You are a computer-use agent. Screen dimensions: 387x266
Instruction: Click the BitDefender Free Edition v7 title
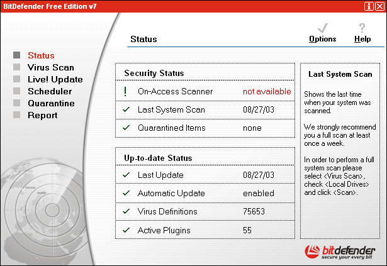50,6
